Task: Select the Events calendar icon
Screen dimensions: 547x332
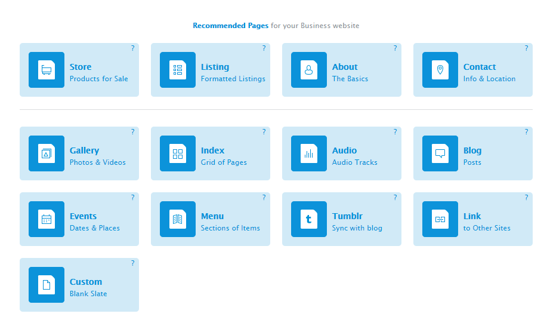Action: click(x=47, y=219)
